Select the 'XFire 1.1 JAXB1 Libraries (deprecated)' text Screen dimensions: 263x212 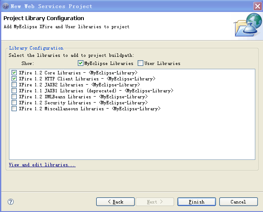96,91
